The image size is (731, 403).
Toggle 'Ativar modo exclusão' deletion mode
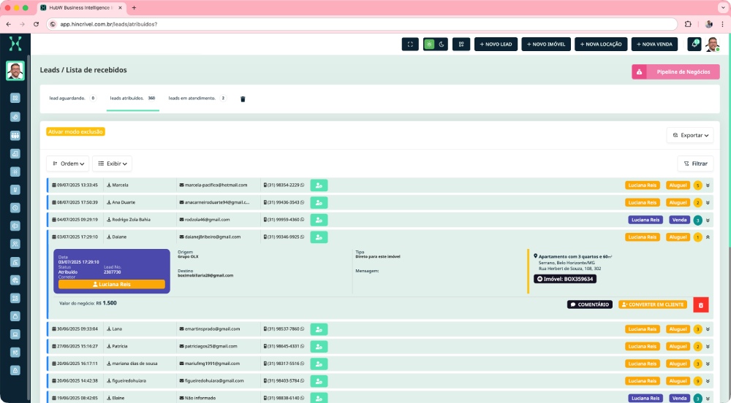coord(75,132)
